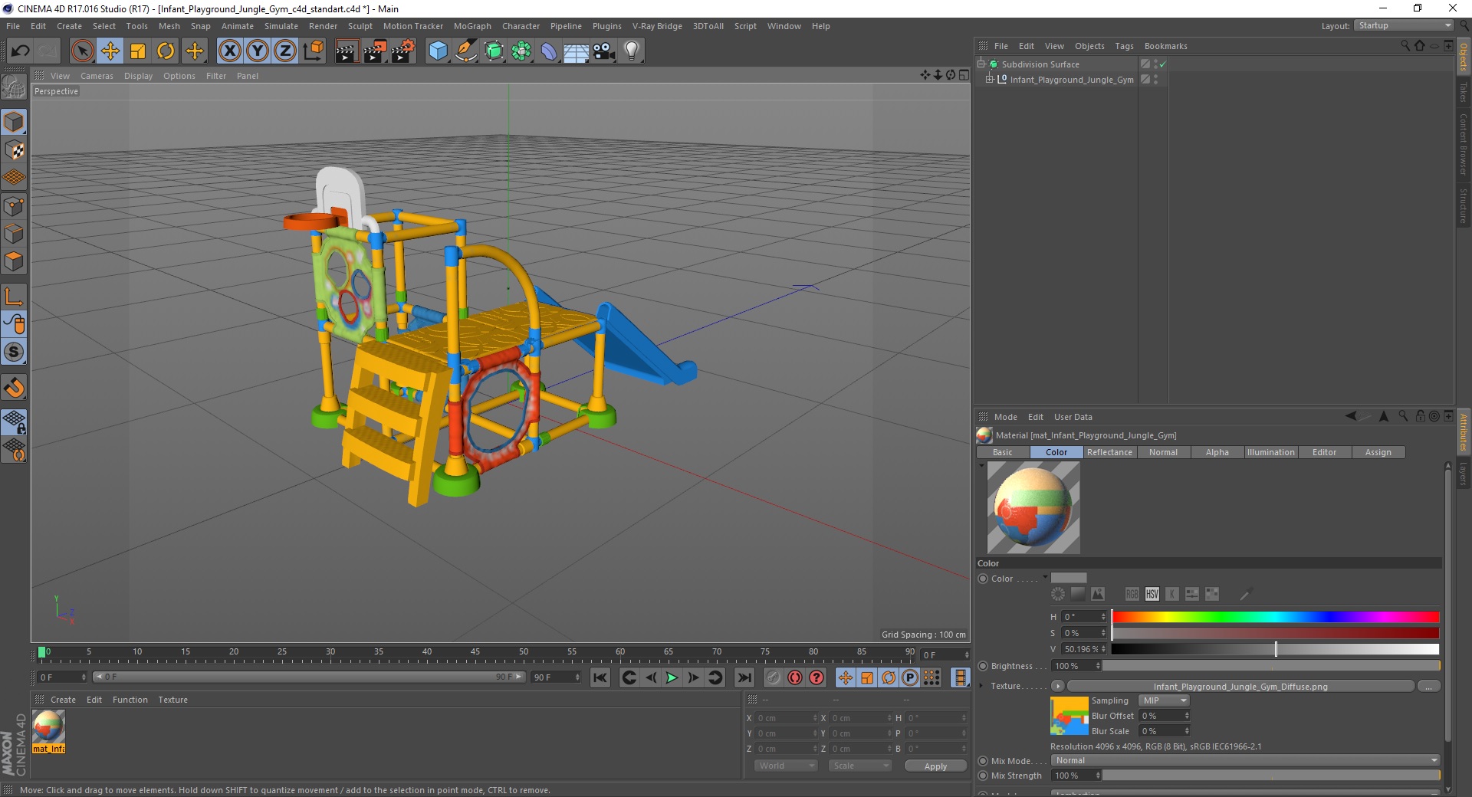Add a floor environment object
The image size is (1472, 797).
pos(577,51)
